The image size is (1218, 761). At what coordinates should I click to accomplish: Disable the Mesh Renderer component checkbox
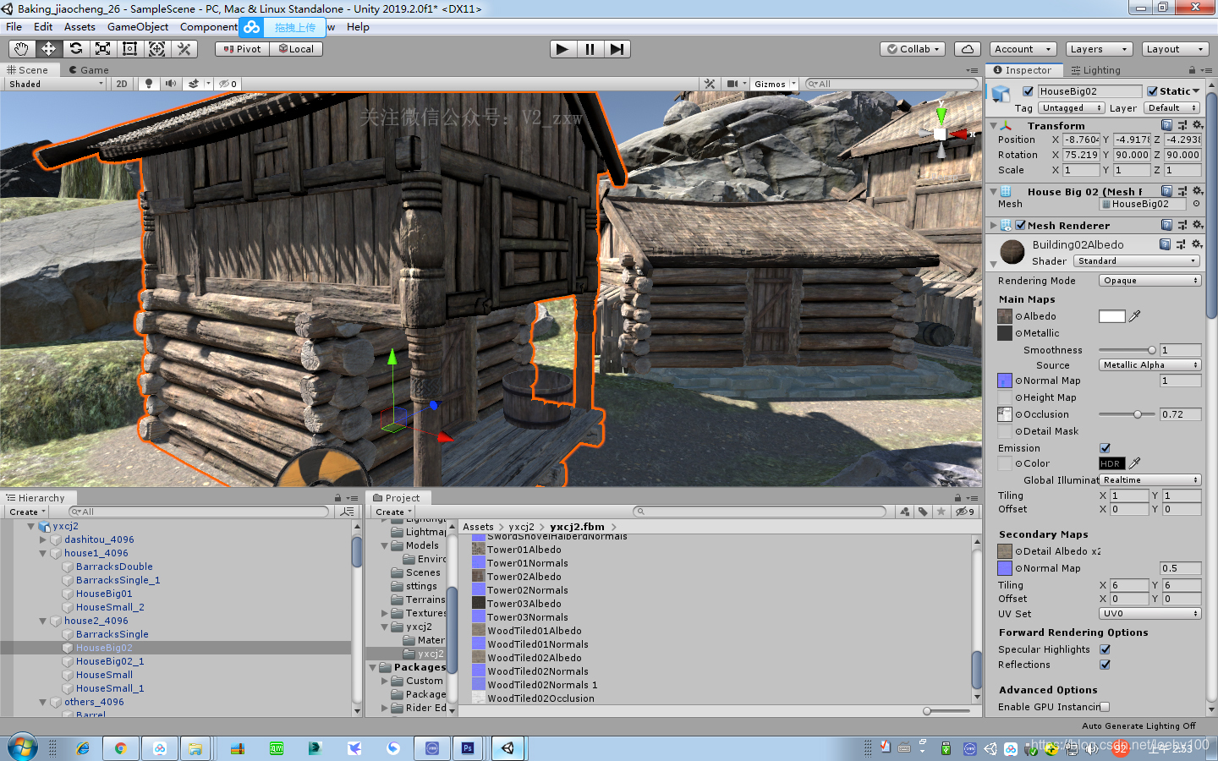tap(1020, 225)
